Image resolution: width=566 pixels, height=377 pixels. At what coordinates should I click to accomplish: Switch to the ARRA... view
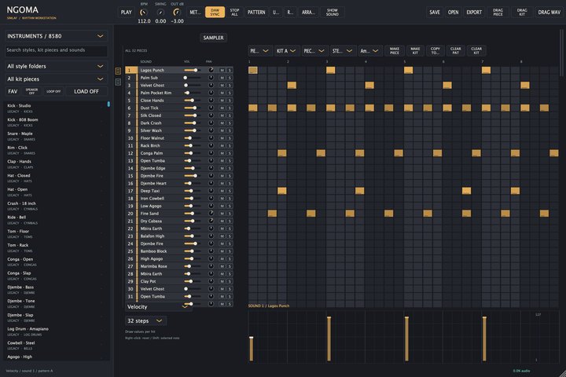point(308,13)
